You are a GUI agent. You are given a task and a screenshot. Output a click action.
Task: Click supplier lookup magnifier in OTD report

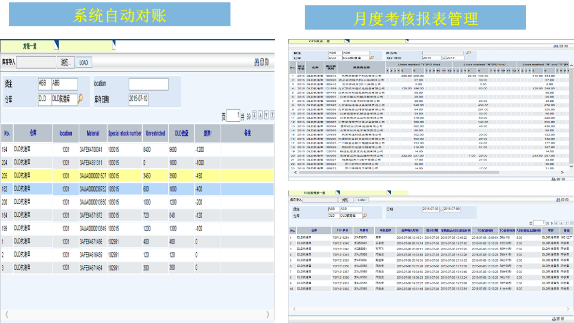(468, 53)
